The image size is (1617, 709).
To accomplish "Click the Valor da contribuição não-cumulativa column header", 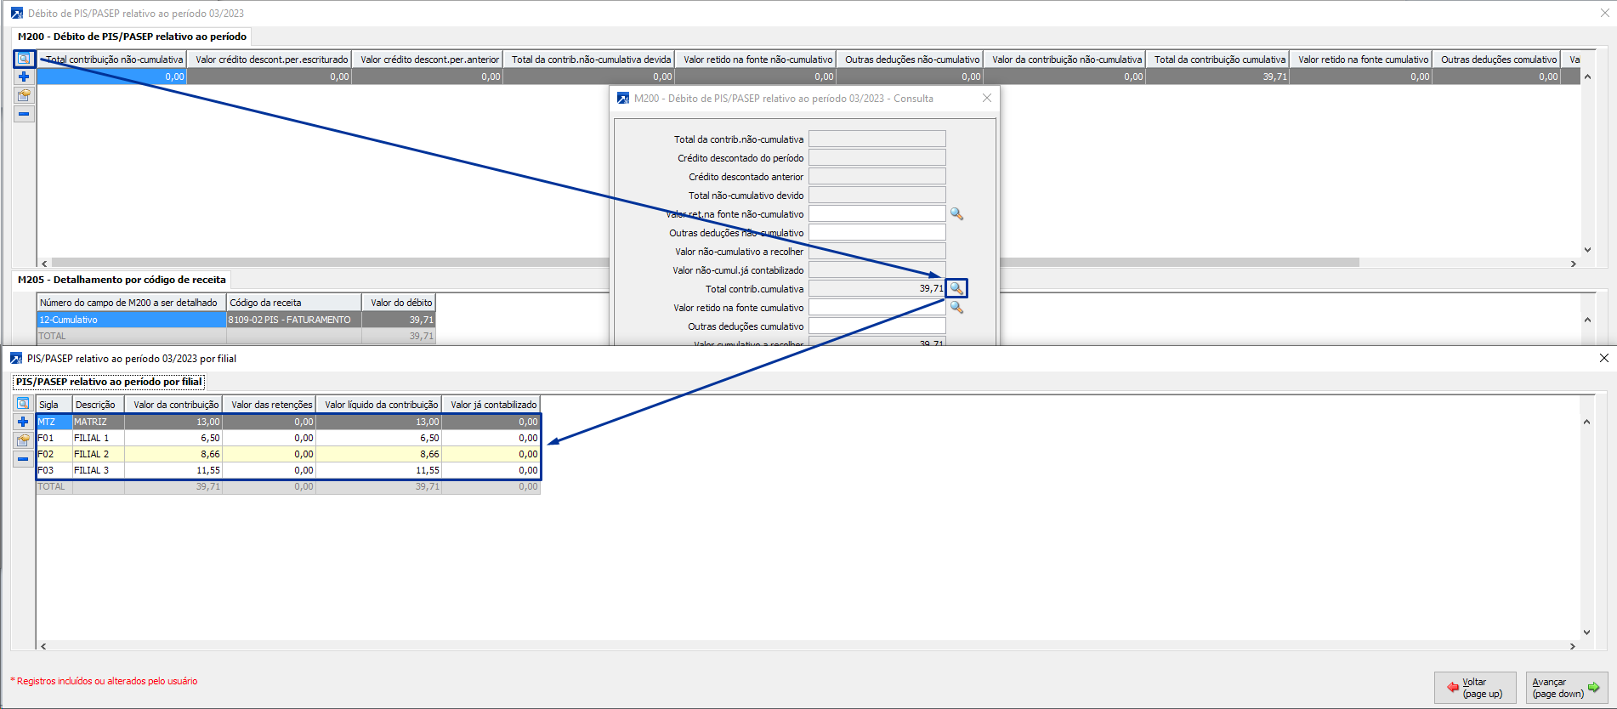I will click(1066, 60).
